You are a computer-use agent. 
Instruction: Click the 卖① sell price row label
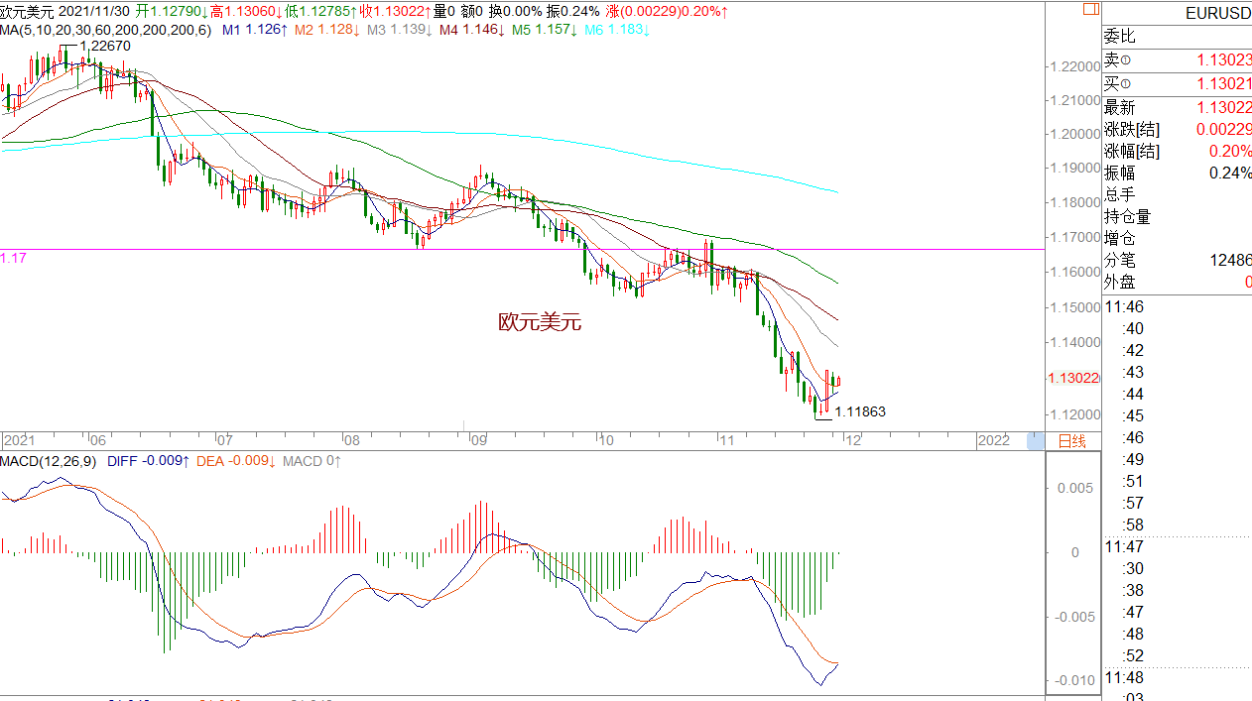coord(1117,61)
